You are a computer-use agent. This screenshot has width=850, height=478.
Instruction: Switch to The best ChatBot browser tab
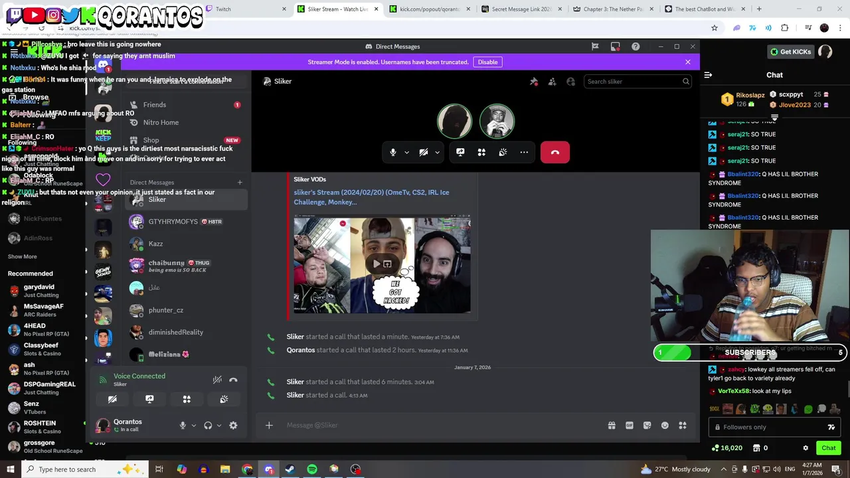click(x=704, y=9)
